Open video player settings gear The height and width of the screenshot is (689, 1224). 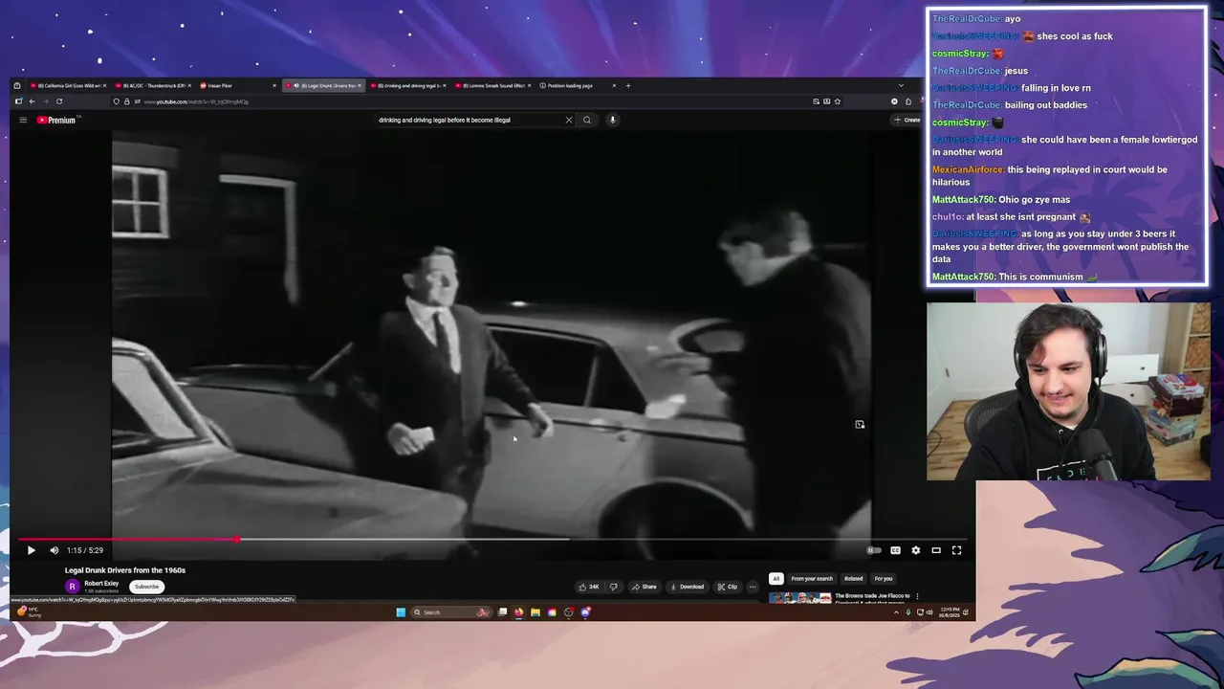(915, 550)
